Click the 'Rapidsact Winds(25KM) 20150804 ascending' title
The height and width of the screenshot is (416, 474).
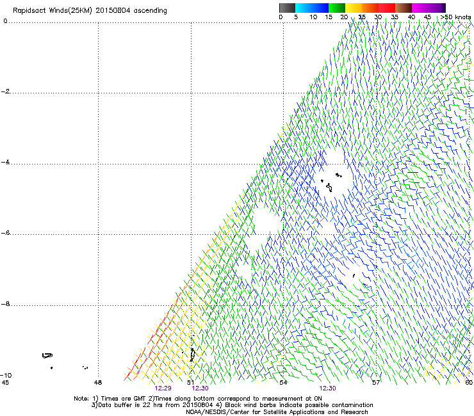90,11
